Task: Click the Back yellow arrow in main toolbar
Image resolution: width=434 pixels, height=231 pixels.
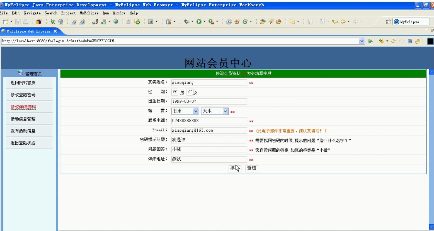Action: click(x=343, y=22)
